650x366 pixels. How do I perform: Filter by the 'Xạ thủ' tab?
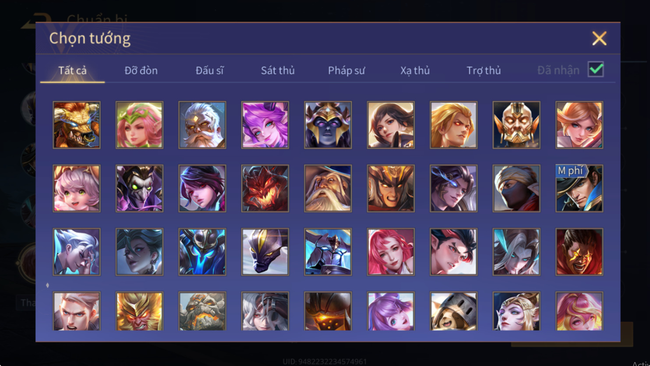(x=415, y=70)
